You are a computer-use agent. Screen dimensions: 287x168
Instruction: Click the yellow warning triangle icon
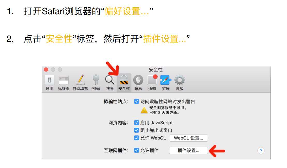point(144,110)
